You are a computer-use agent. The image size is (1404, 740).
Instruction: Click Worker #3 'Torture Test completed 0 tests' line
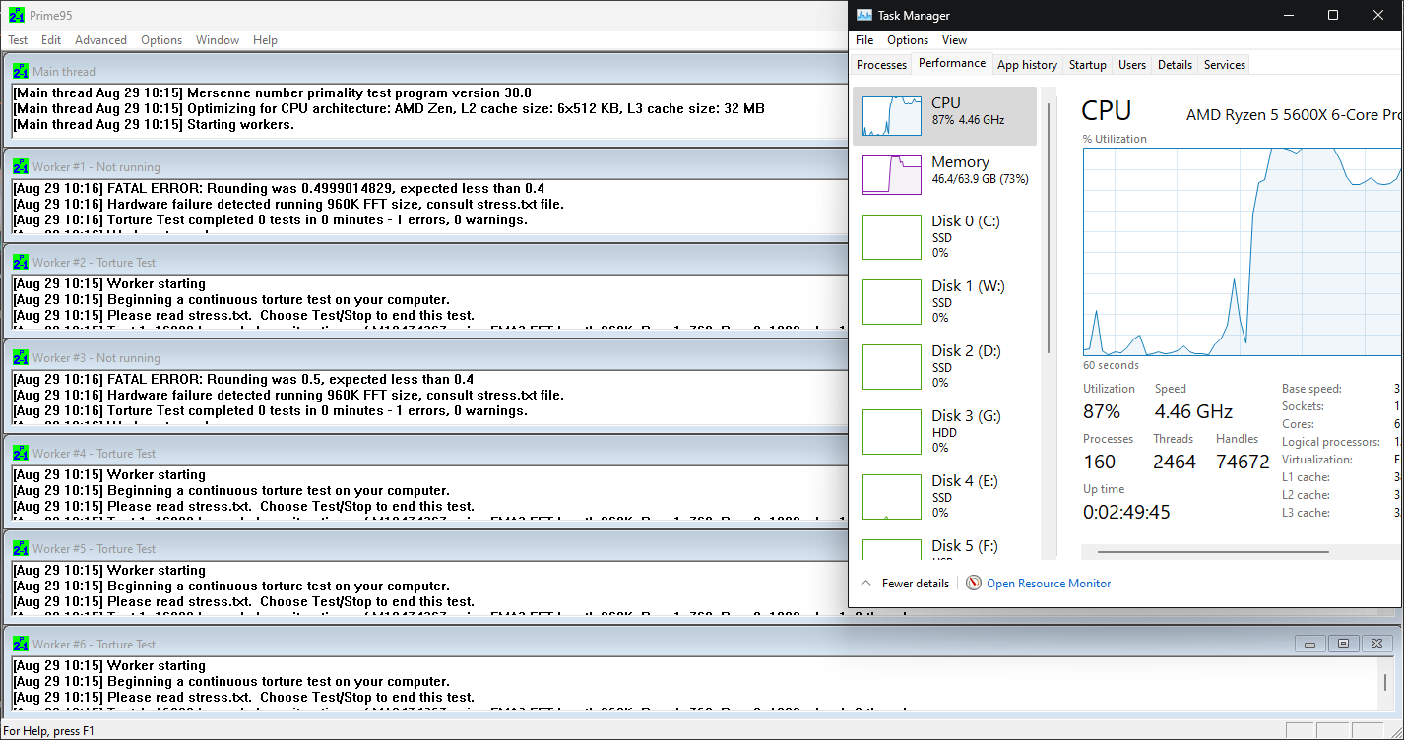(270, 410)
